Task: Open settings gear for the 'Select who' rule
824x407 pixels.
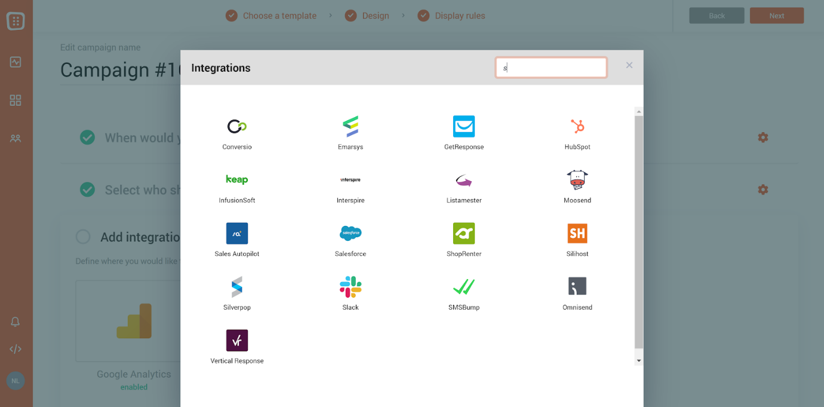Action: pos(762,189)
